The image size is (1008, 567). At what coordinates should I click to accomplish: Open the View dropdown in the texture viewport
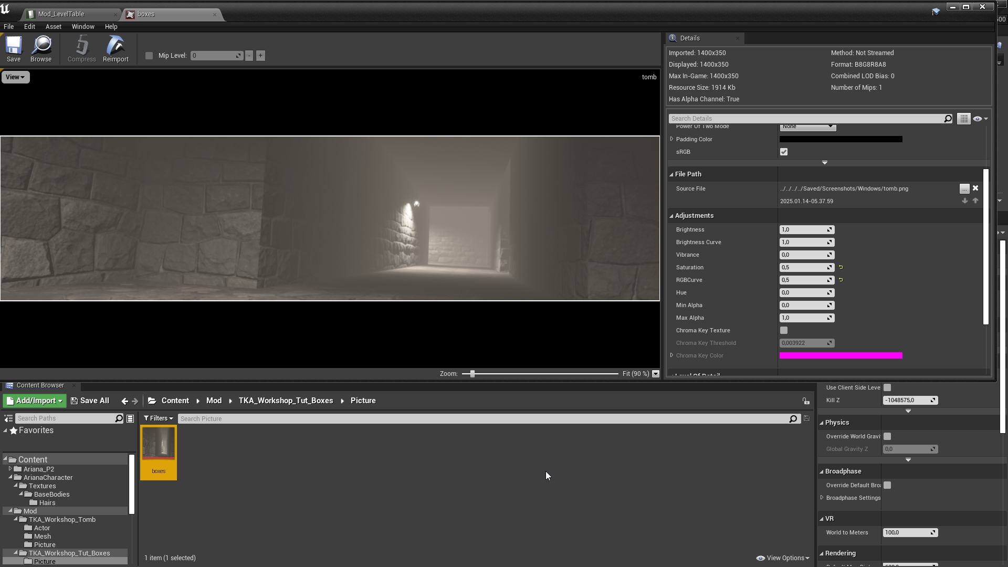click(15, 77)
